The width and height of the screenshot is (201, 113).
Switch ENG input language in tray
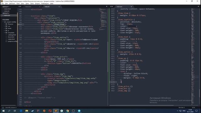pos(184,111)
